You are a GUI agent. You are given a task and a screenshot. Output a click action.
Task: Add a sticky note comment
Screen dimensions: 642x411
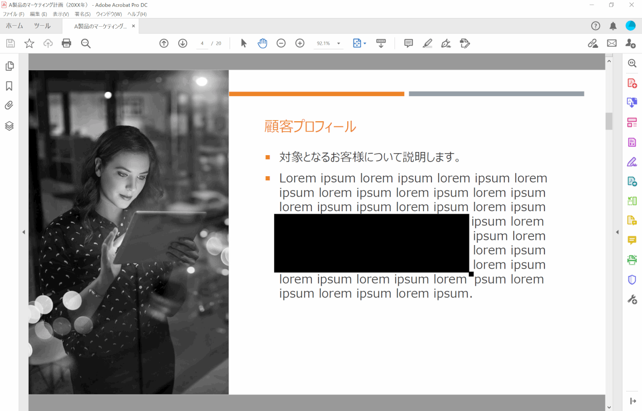[x=408, y=43]
